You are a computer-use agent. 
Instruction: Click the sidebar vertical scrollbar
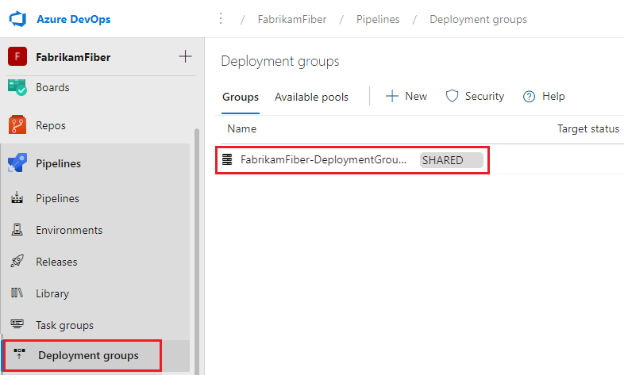196,238
